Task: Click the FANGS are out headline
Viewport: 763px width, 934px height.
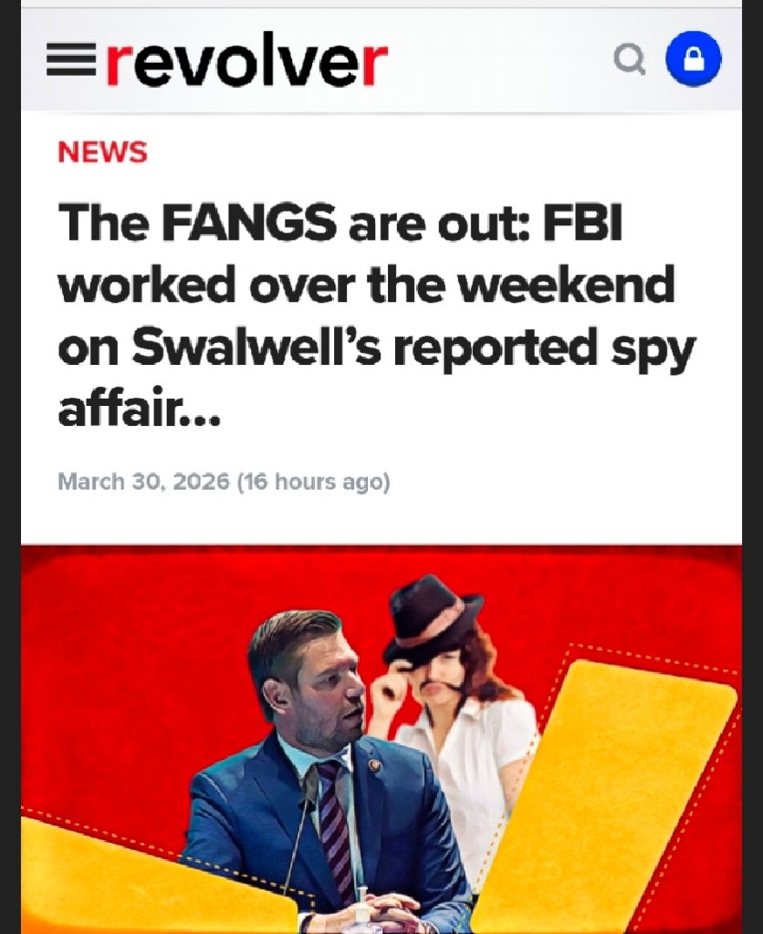Action: 375,316
